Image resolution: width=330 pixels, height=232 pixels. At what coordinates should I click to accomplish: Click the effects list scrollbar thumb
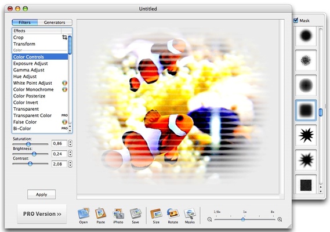70,45
